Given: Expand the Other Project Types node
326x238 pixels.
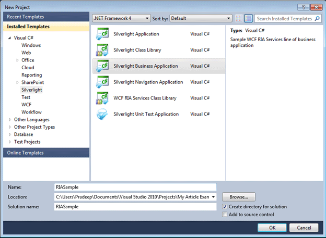Looking at the screenshot, I should 10,127.
